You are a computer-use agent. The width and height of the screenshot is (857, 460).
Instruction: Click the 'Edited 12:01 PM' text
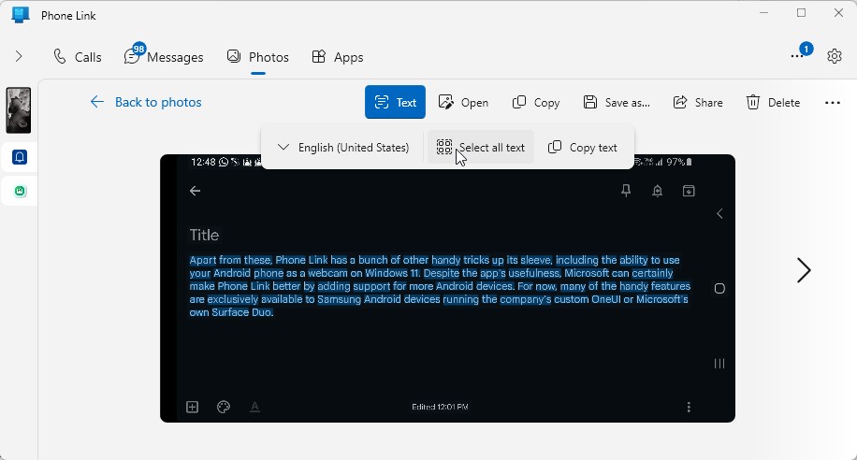coord(440,407)
